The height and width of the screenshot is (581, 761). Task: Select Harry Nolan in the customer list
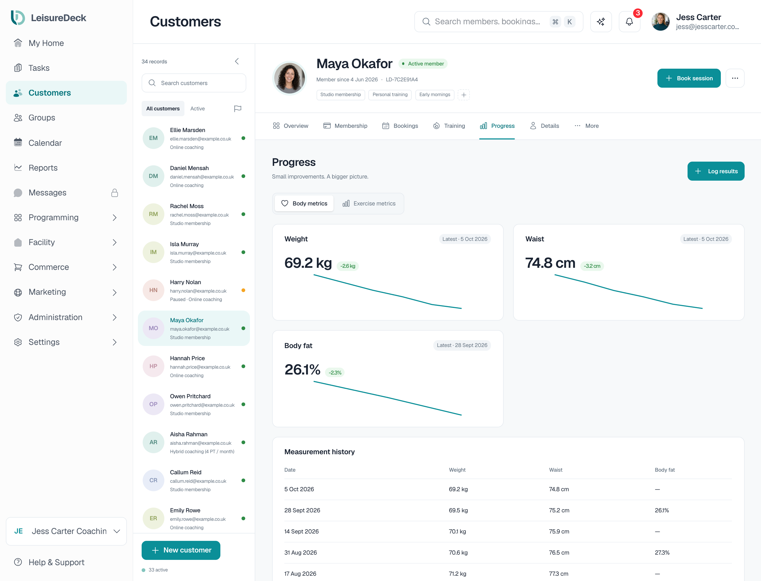click(194, 290)
